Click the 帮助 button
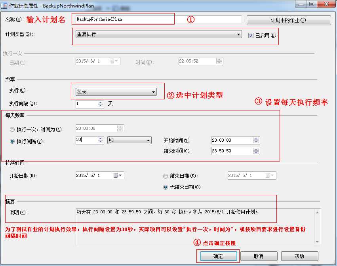 pos(299,256)
